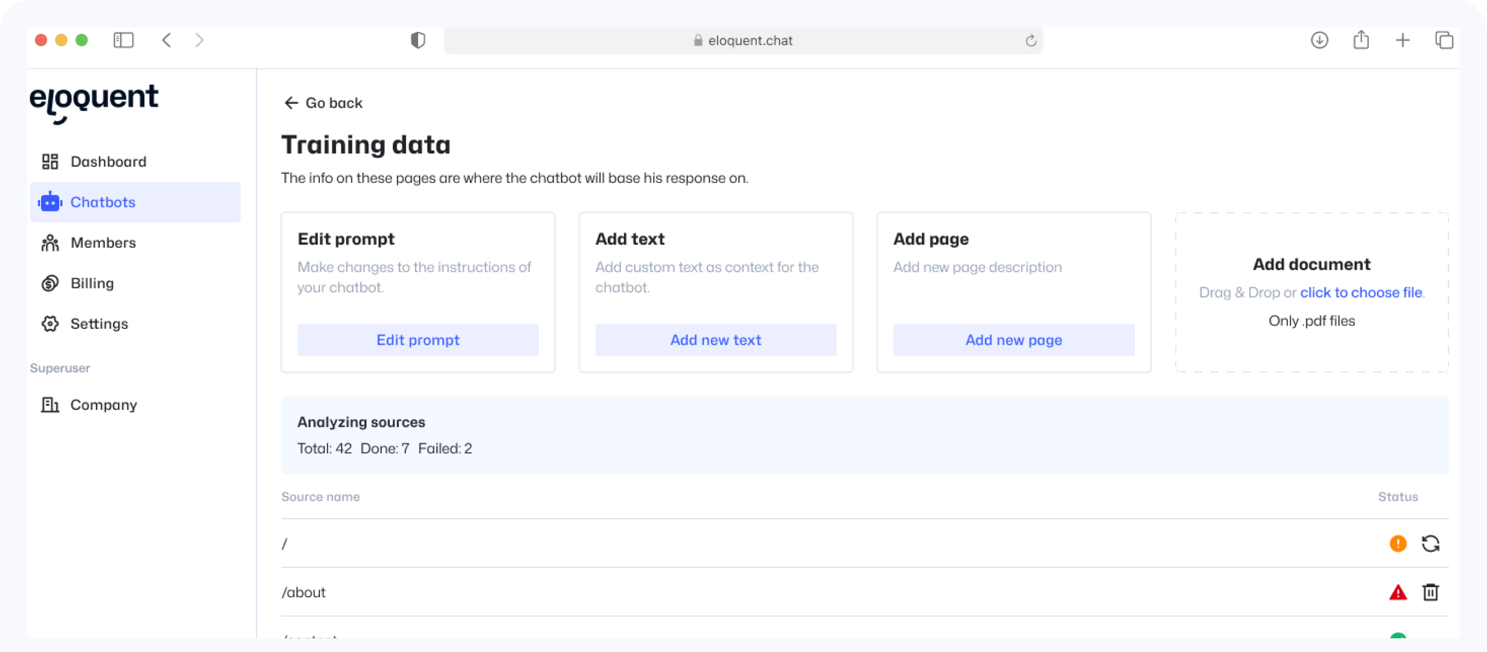Select Chatbots in the sidebar
1487x652 pixels.
pyautogui.click(x=135, y=202)
